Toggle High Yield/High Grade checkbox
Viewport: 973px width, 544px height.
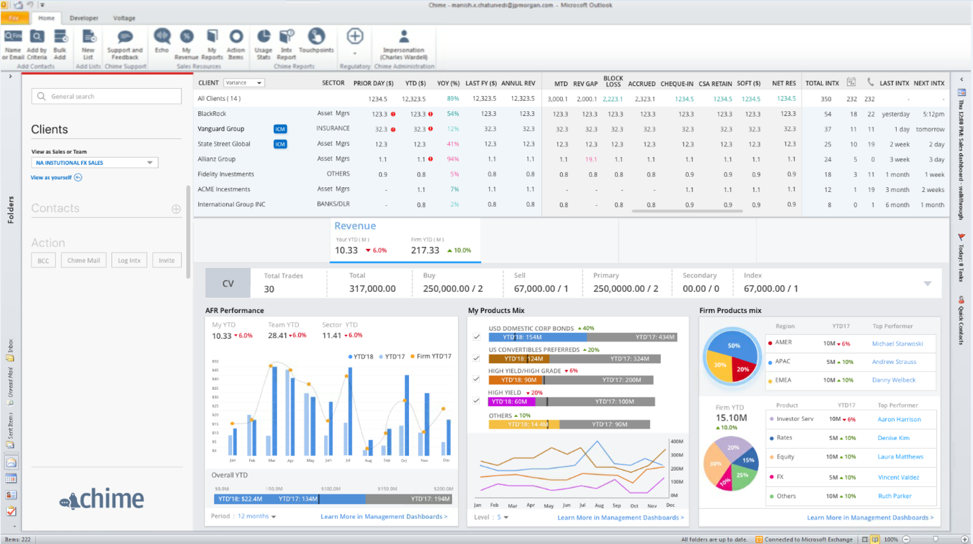point(477,379)
